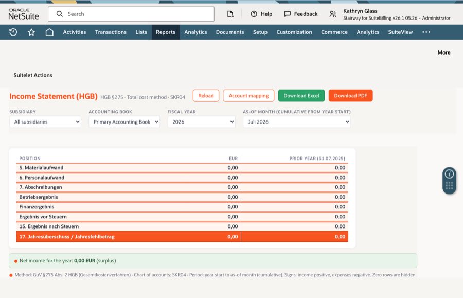The width and height of the screenshot is (463, 298).
Task: Open the Reports menu
Action: point(166,32)
